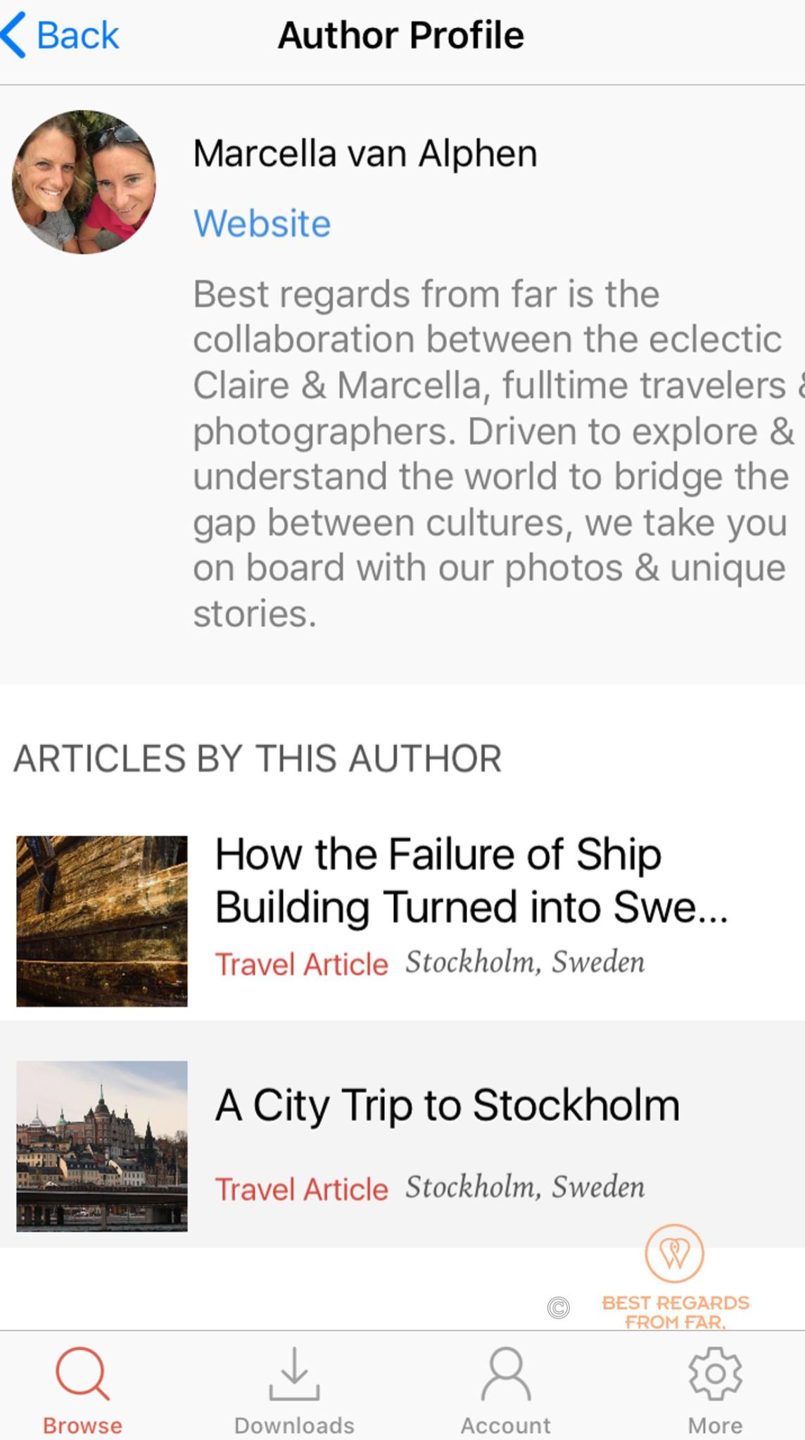Switch to the Downloads tab label

(x=294, y=1425)
